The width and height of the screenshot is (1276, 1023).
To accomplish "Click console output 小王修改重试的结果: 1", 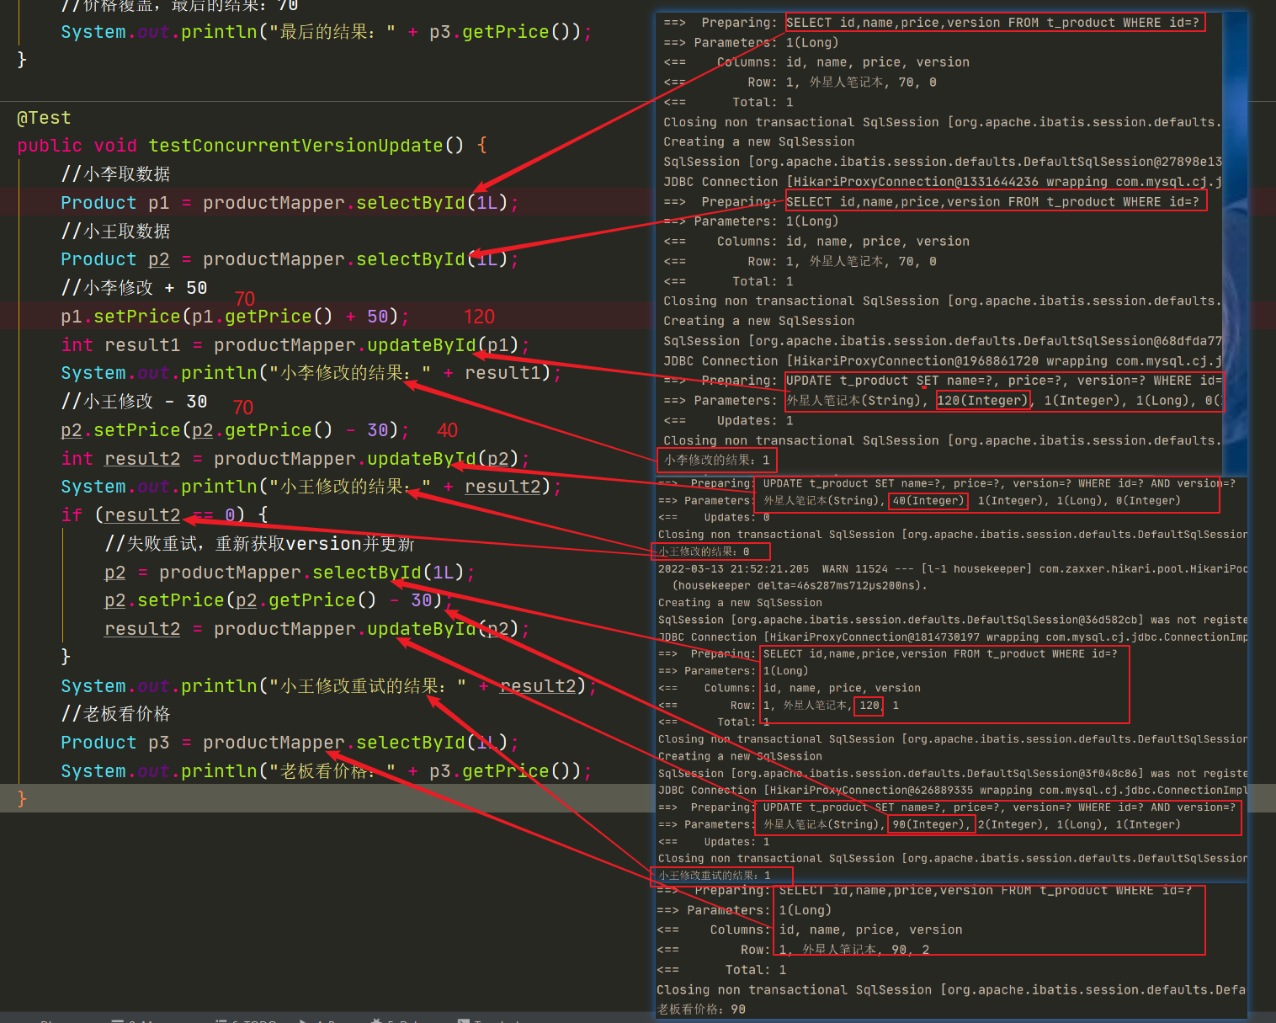I will tap(715, 876).
